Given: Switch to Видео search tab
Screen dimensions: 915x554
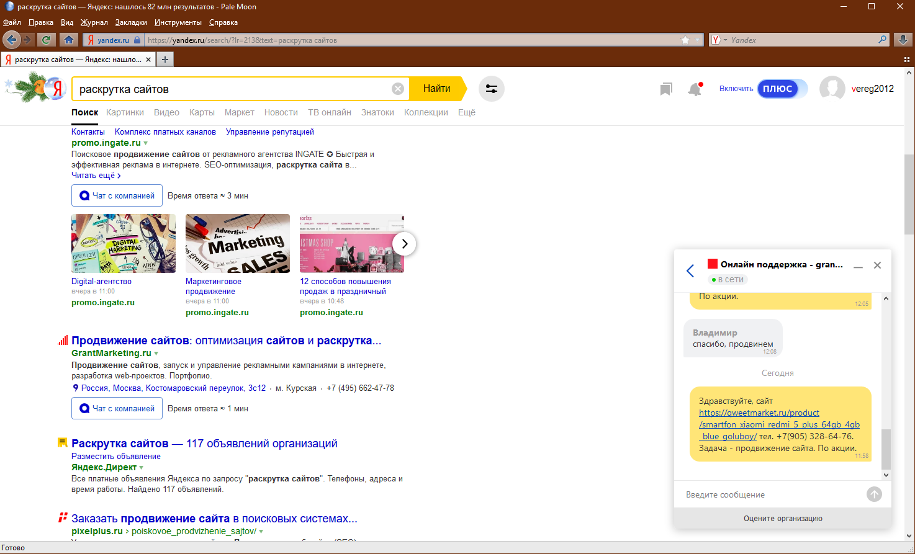Looking at the screenshot, I should point(166,112).
